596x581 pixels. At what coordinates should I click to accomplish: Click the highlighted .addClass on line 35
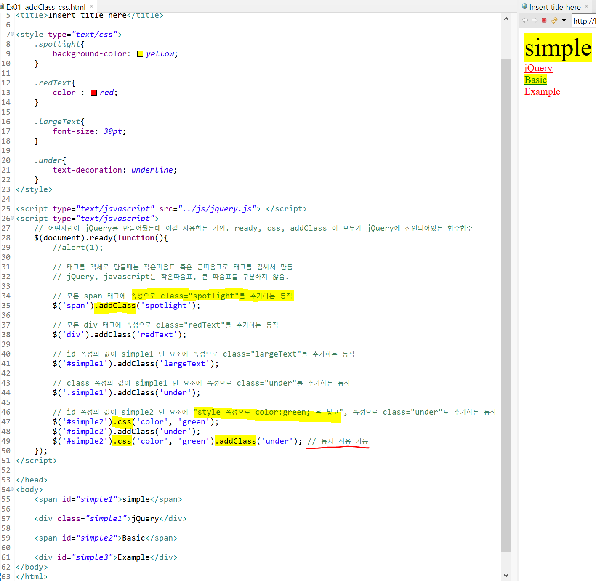click(115, 306)
